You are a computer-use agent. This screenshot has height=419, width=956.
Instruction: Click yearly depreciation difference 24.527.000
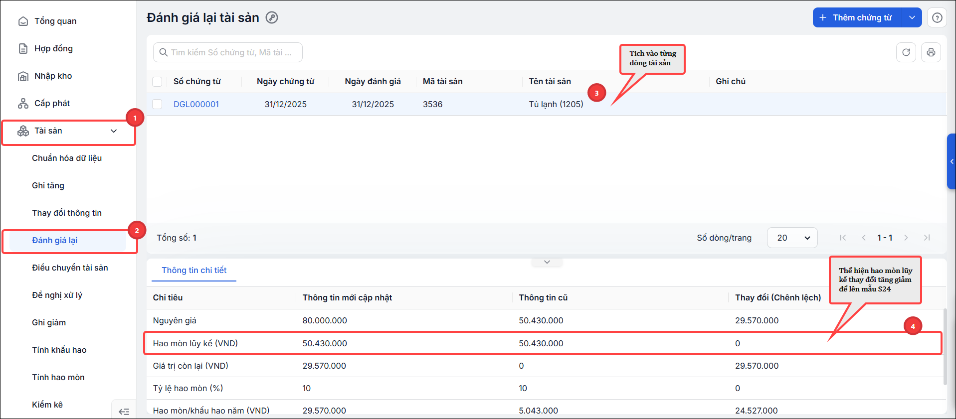tap(756, 411)
